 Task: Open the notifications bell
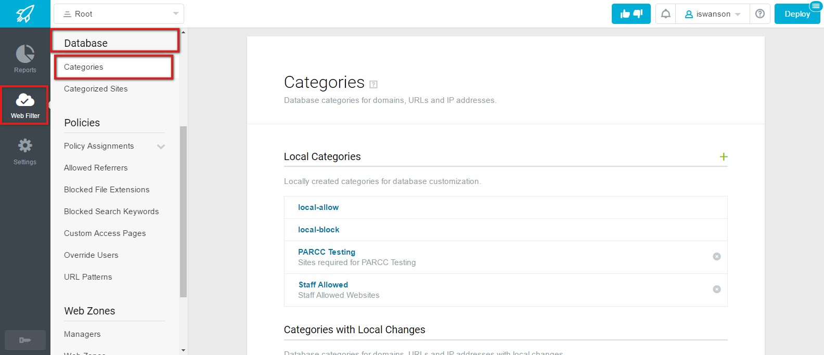665,14
